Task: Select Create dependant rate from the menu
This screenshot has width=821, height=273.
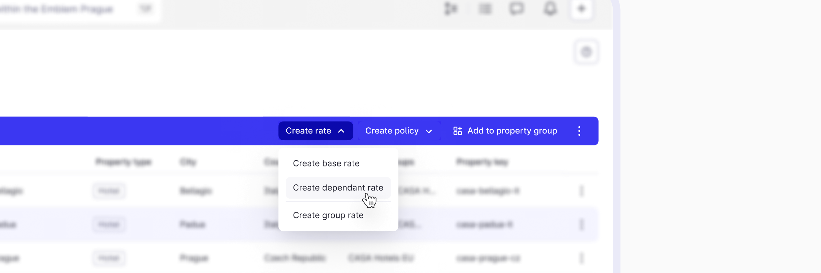Action: coord(338,188)
